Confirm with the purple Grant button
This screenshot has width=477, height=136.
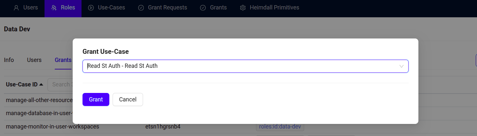tap(96, 99)
